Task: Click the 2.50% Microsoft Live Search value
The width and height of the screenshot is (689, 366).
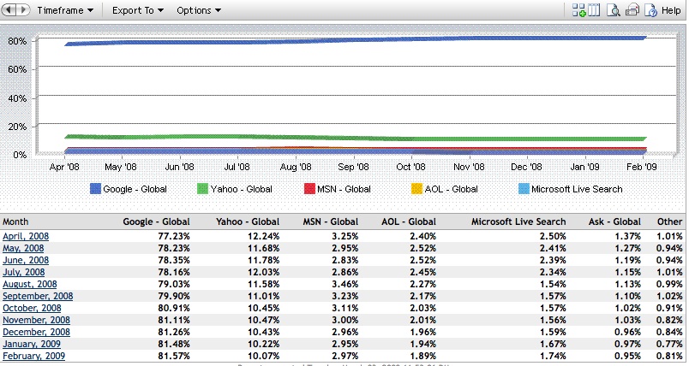Action: (x=553, y=236)
